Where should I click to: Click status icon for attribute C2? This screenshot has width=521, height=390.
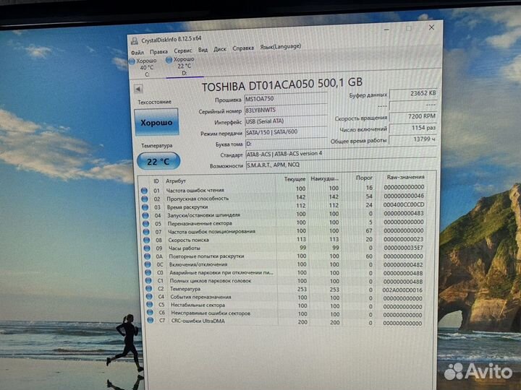click(x=149, y=288)
